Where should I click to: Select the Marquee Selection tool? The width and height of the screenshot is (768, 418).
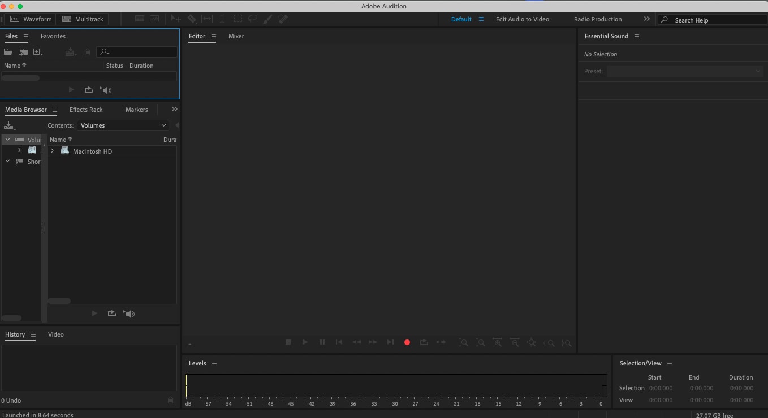[238, 19]
